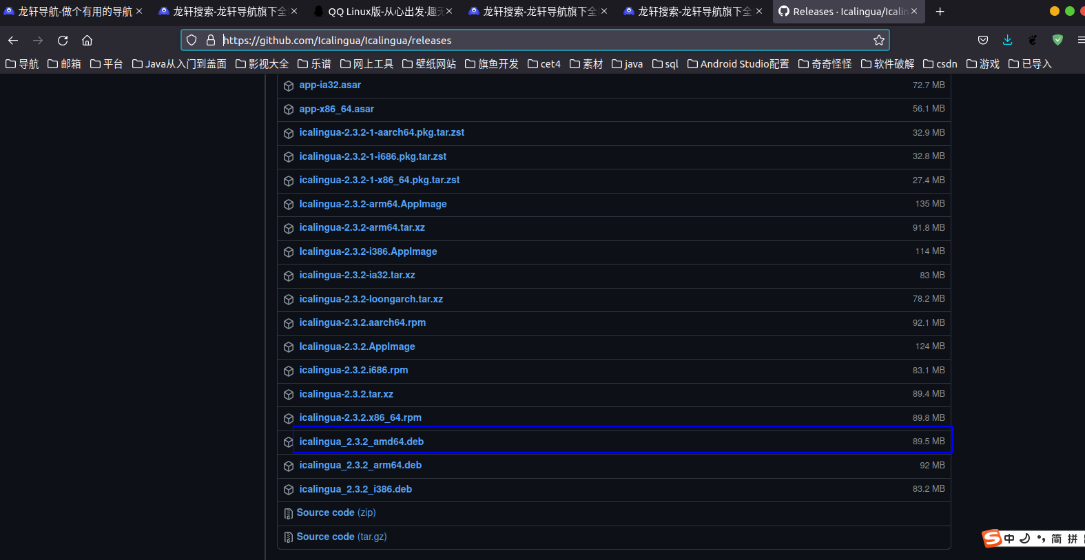Download app-ia32.asar
Screen dimensions: 1085x560
pyautogui.click(x=330, y=85)
